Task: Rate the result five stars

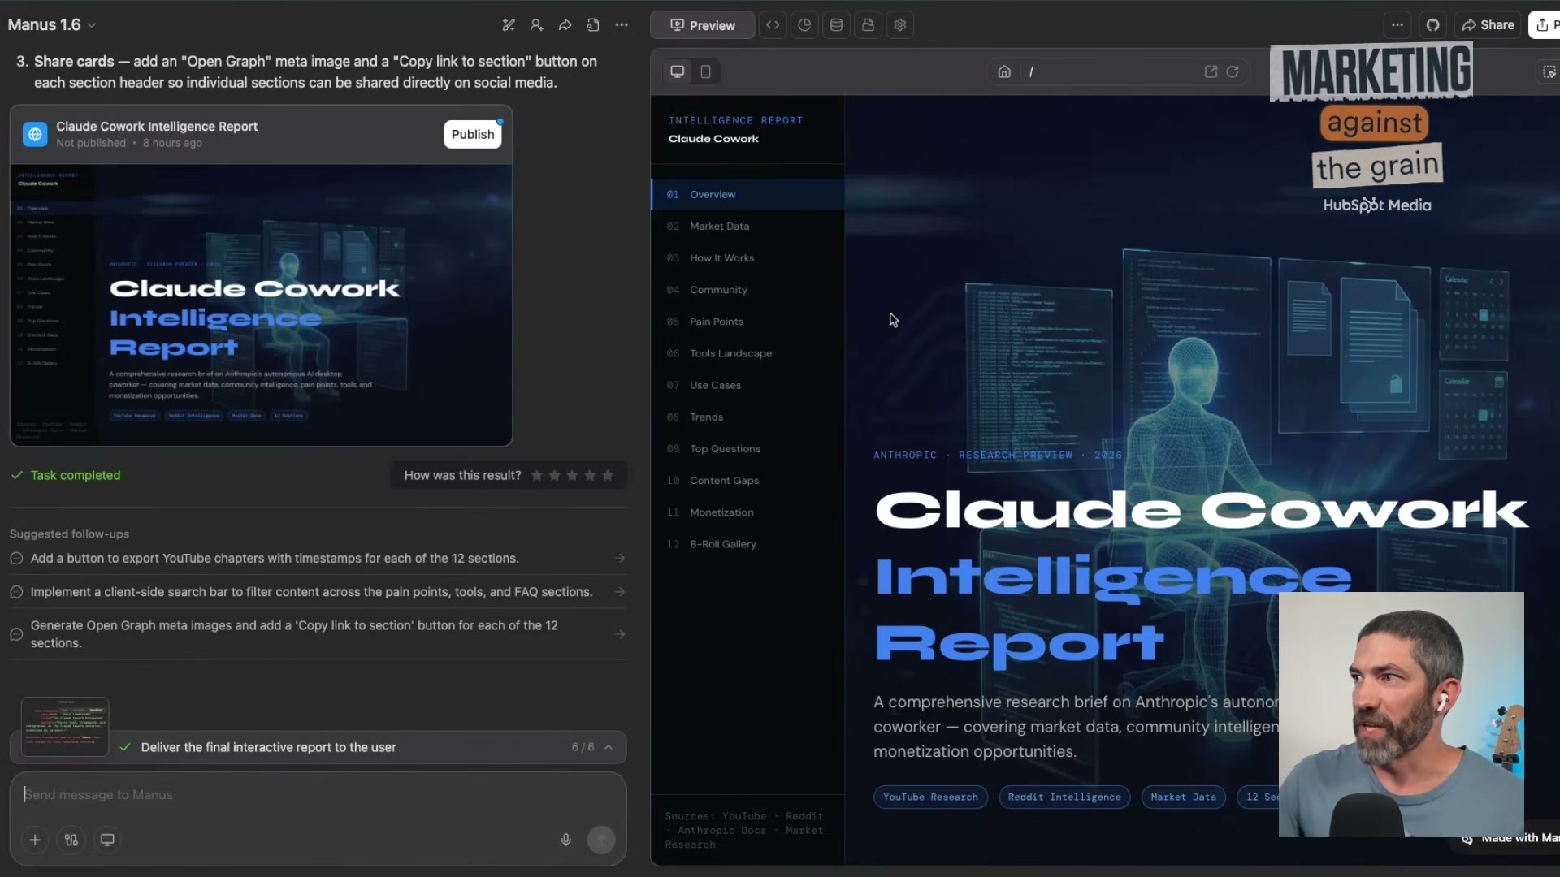Action: point(608,475)
